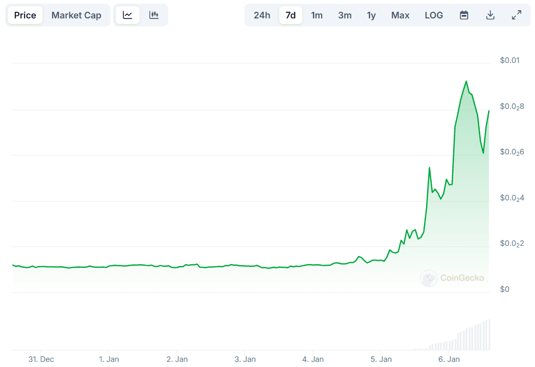Viewport: 535px width, 367px height.
Task: Toggle the LOG scale option
Action: 434,15
